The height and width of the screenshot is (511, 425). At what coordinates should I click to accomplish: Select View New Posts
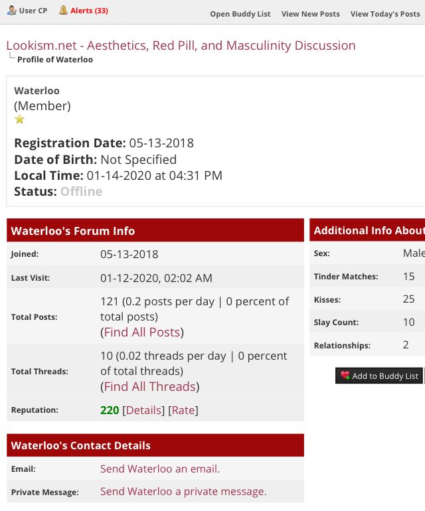[310, 14]
